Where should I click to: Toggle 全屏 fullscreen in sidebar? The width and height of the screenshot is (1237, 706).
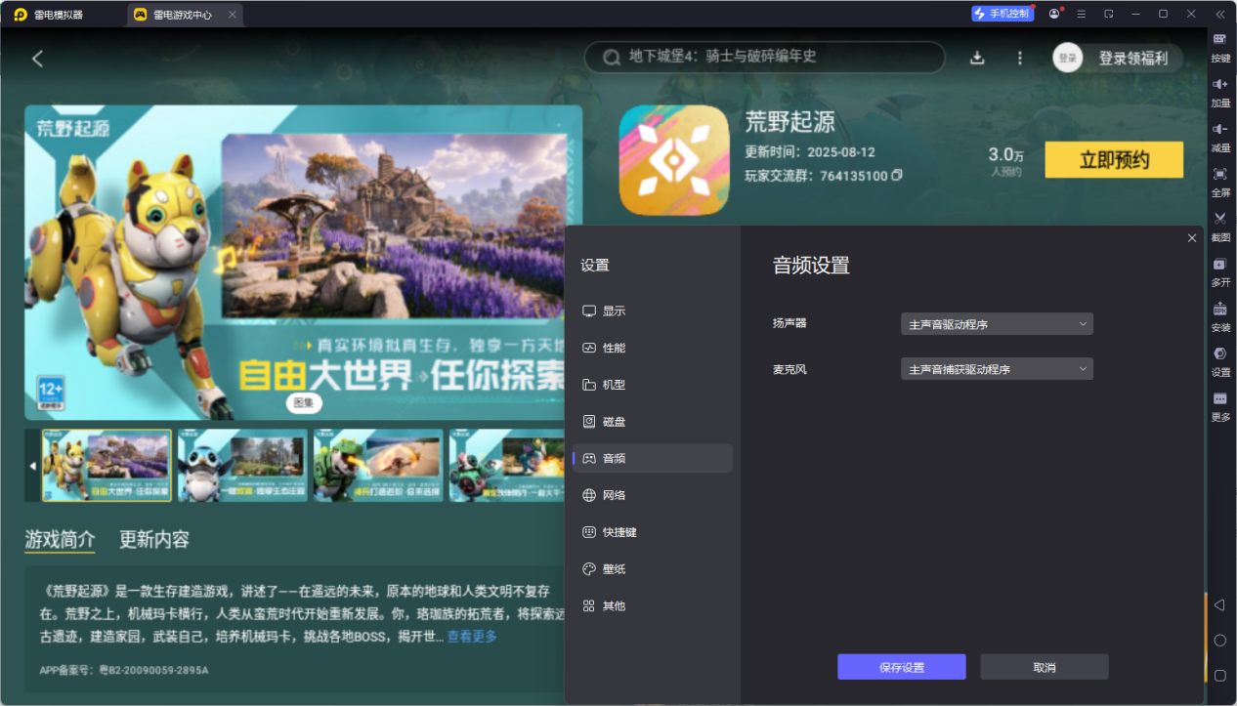tap(1220, 182)
